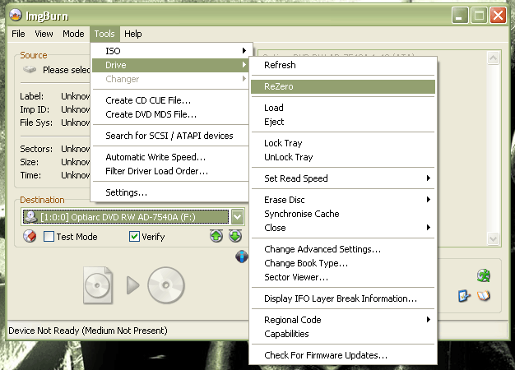The height and width of the screenshot is (370, 515).
Task: Click the large destination disc icon
Action: 166,285
